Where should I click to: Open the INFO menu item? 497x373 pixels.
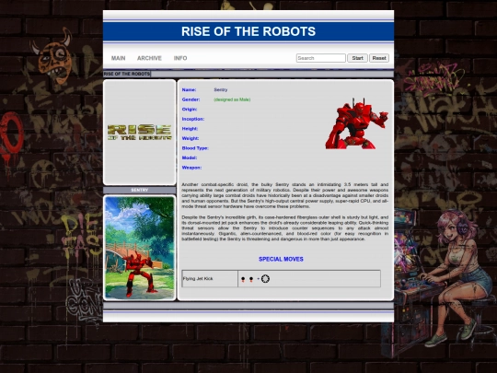180,58
